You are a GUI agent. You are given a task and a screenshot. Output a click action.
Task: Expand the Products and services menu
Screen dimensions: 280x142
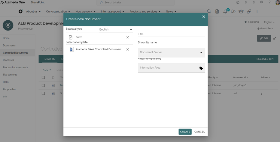[x=145, y=11]
